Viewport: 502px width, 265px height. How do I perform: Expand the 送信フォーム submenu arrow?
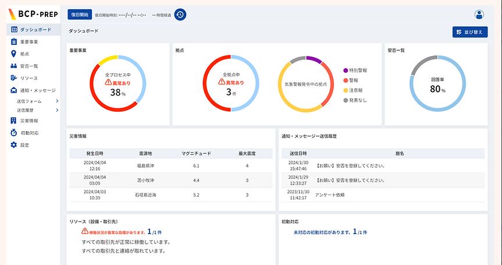[57, 101]
